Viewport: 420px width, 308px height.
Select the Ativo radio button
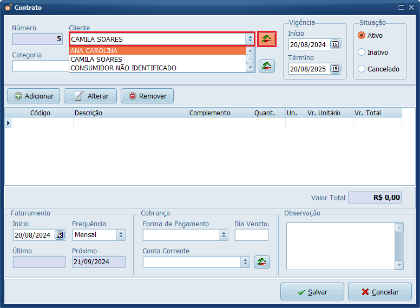point(362,35)
